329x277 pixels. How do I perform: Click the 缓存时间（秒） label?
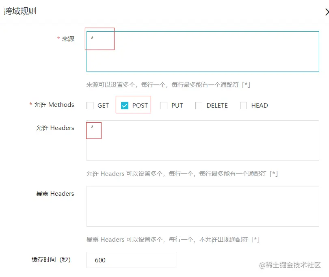click(x=51, y=260)
